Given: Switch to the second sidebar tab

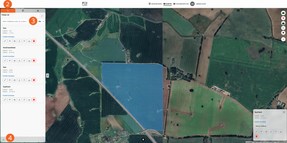Looking at the screenshot, I should (x=23, y=11).
